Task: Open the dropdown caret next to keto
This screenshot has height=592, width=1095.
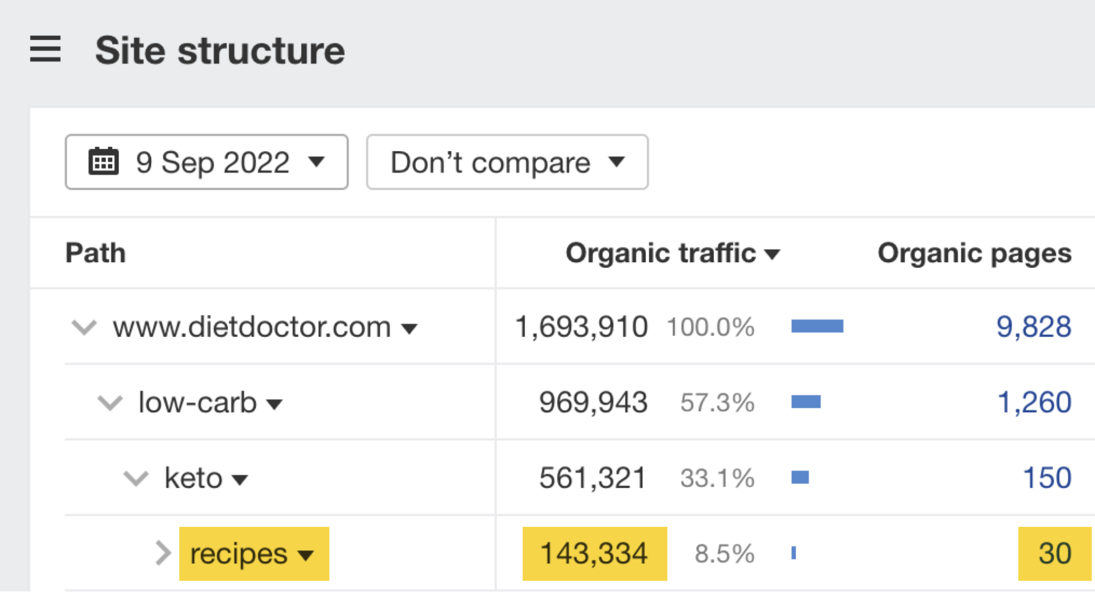Action: coord(239,479)
